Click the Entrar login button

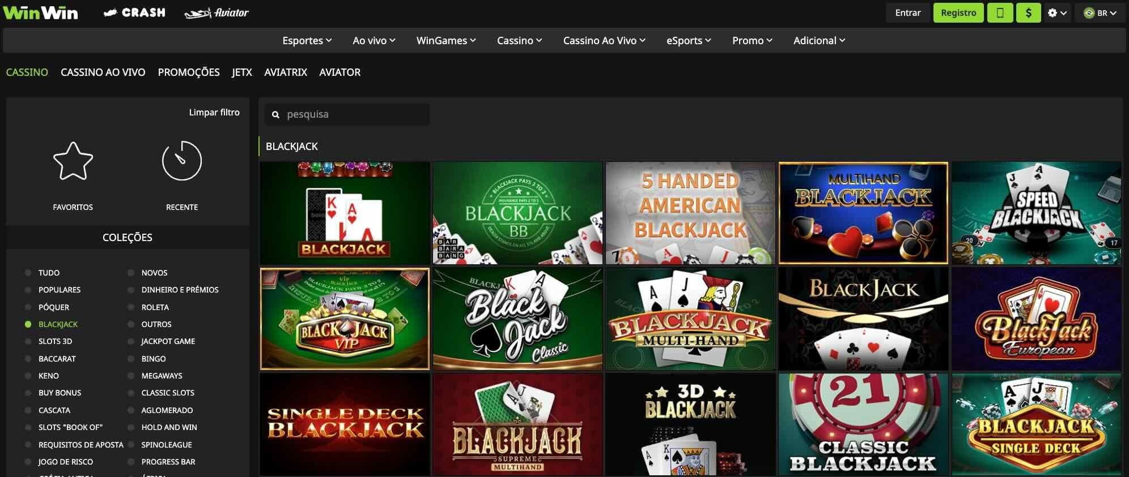click(x=907, y=12)
